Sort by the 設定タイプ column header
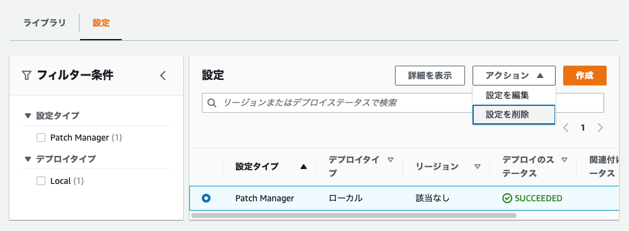The width and height of the screenshot is (629, 231). point(256,167)
